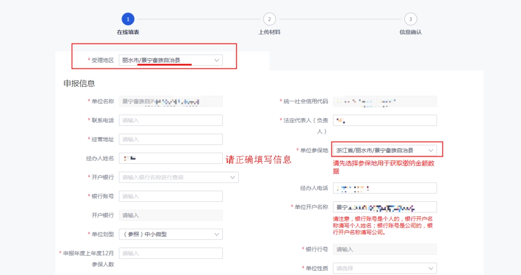Click the 银行行号 field
This screenshot has width=521, height=275.
click(x=384, y=249)
